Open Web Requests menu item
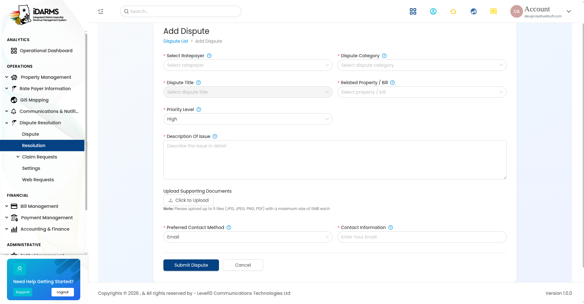The image size is (584, 304). 38,180
